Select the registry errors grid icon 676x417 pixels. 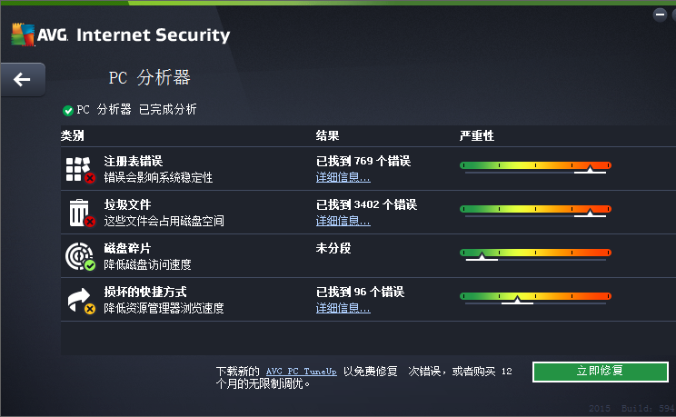80,170
